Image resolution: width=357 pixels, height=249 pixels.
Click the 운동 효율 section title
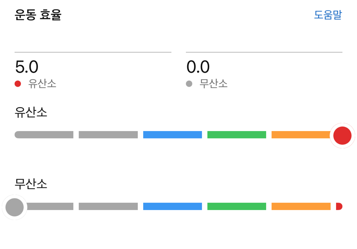point(38,15)
